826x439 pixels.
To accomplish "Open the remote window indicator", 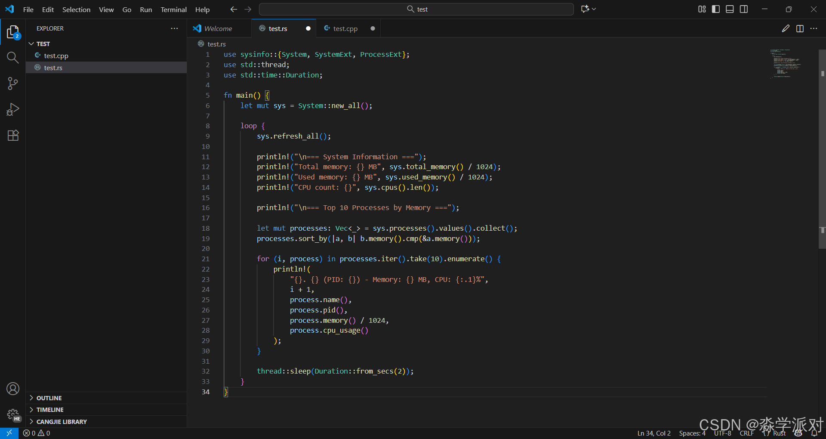I will (9, 433).
